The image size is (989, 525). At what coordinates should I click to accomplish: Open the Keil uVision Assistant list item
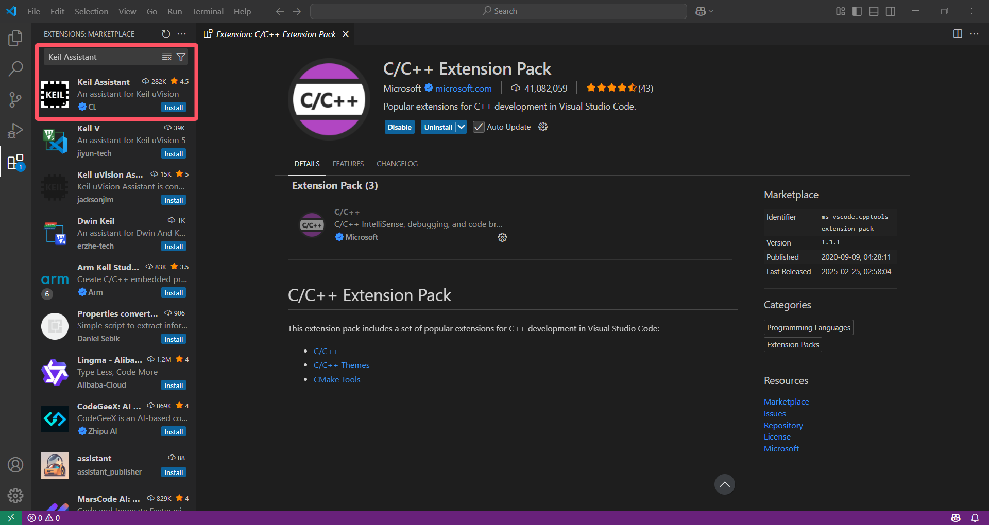pyautogui.click(x=114, y=187)
